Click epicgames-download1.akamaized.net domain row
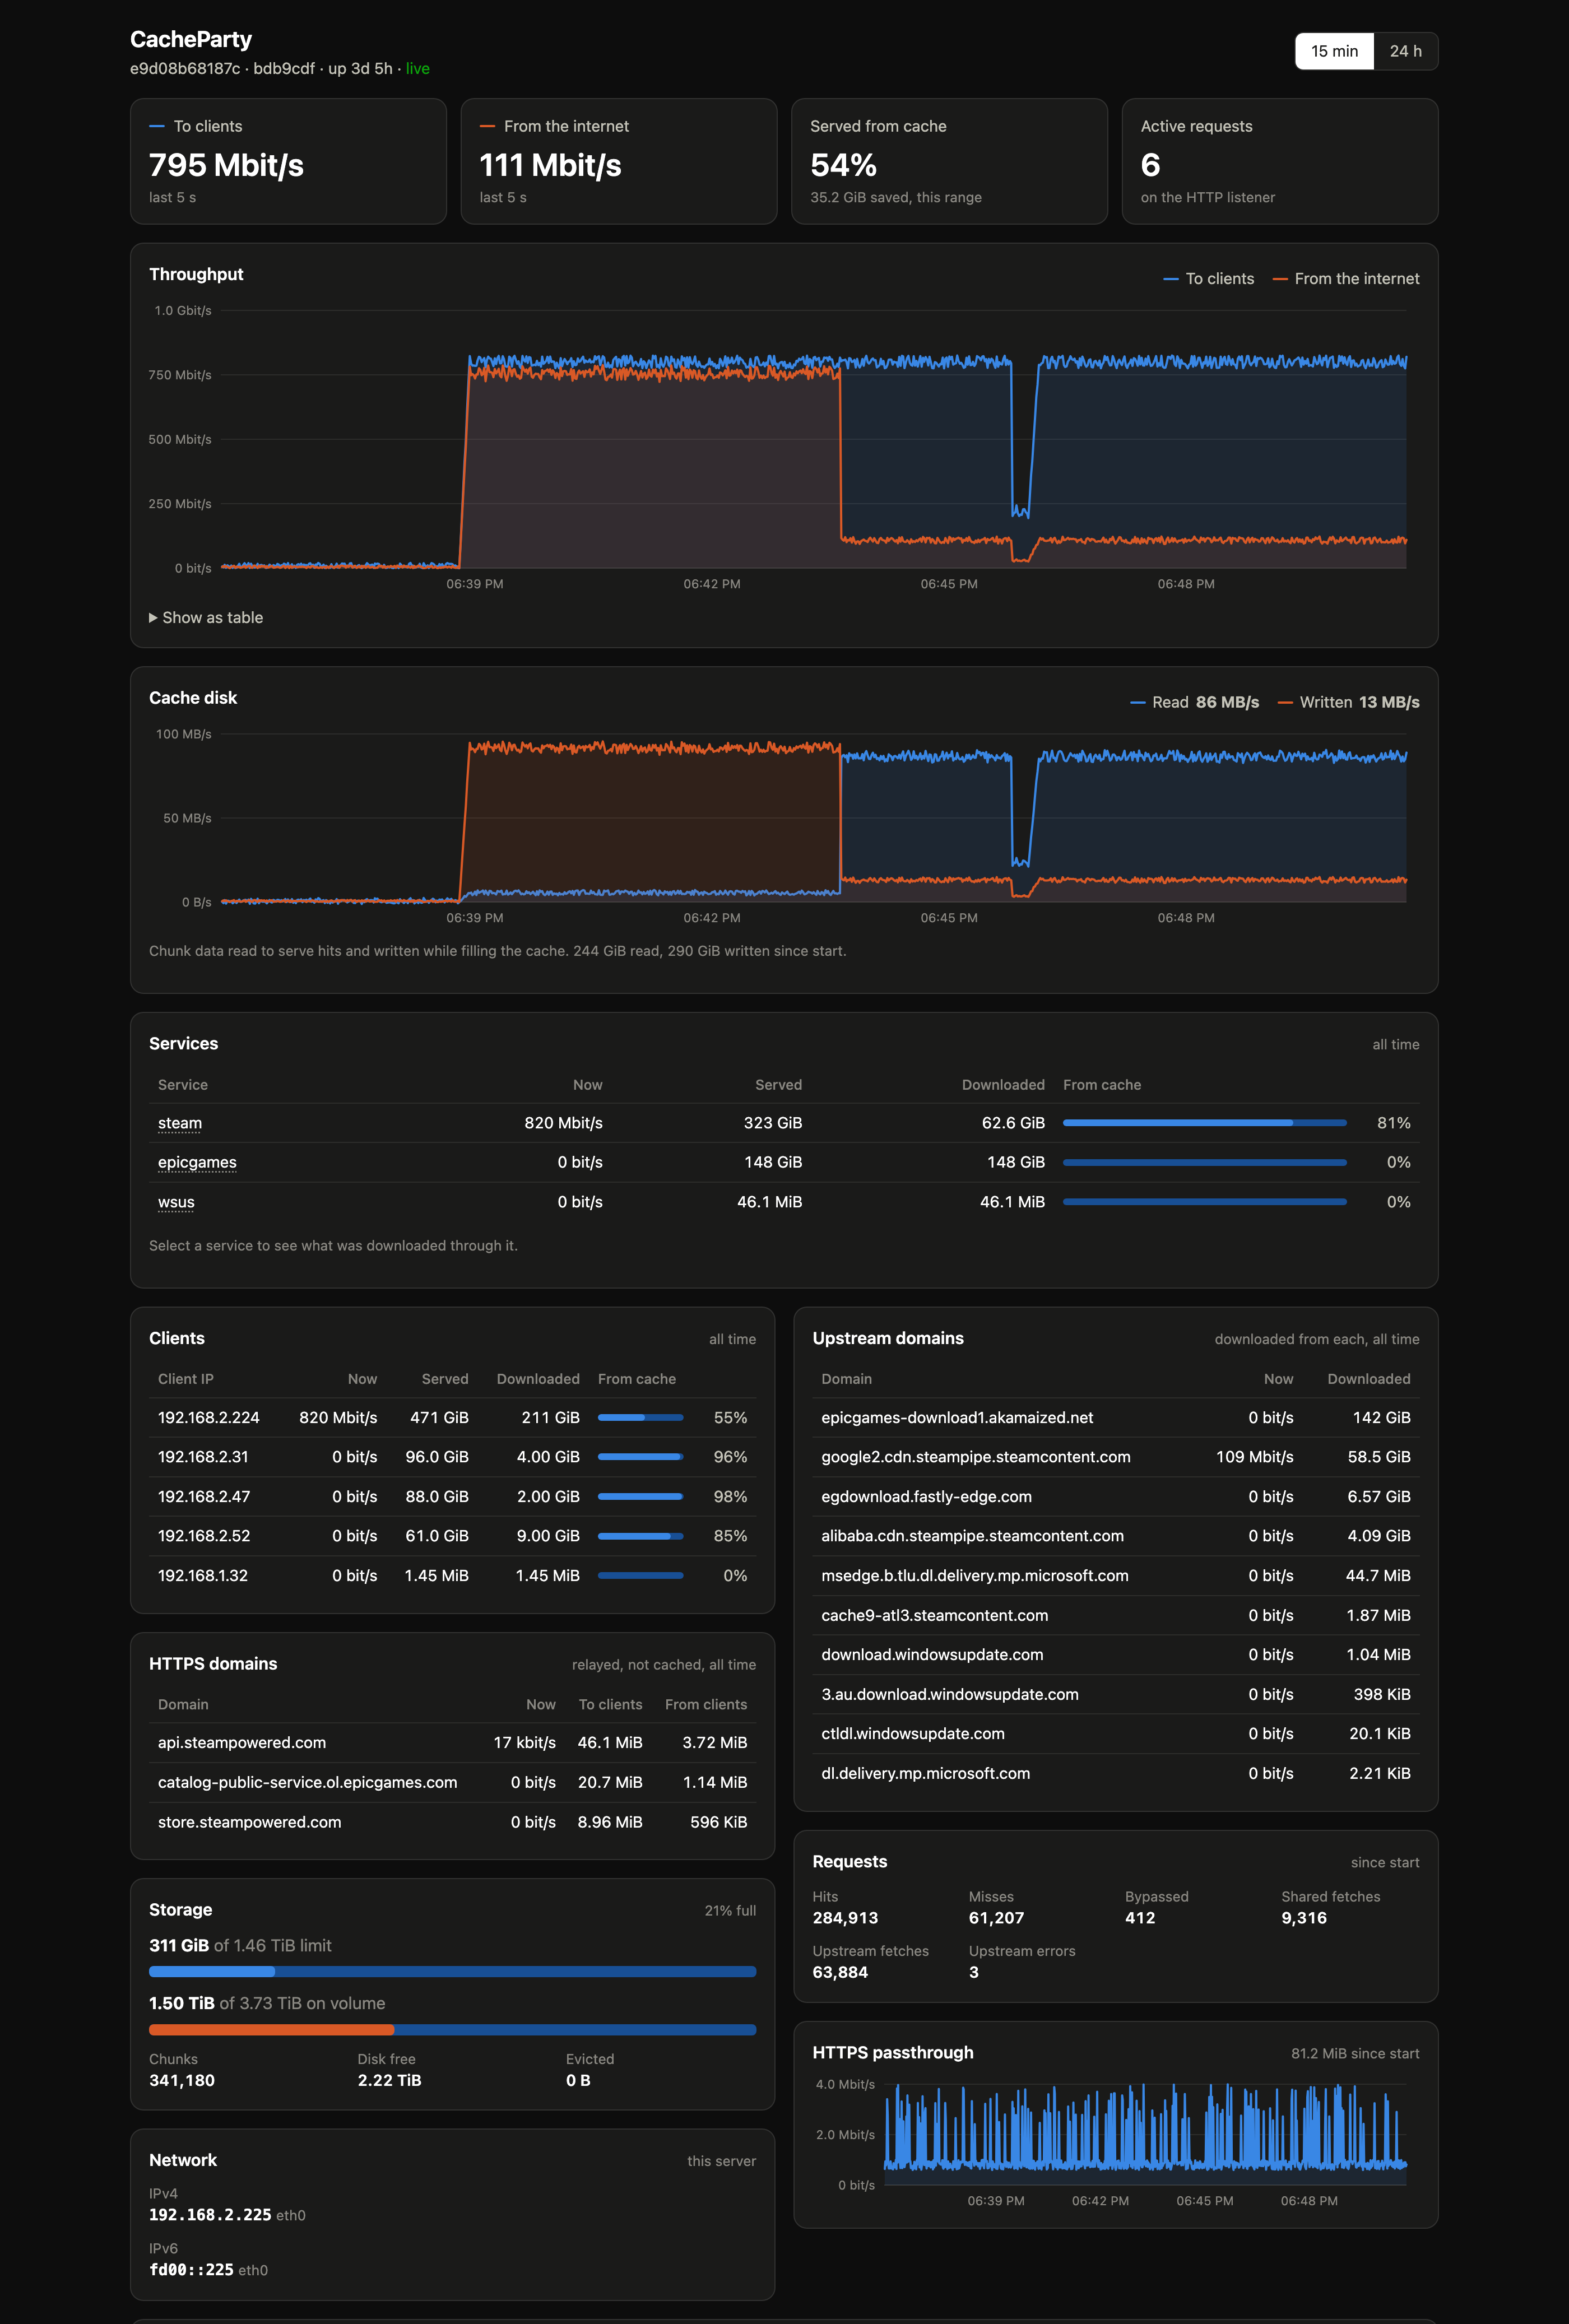1569x2324 pixels. pyautogui.click(x=1115, y=1418)
